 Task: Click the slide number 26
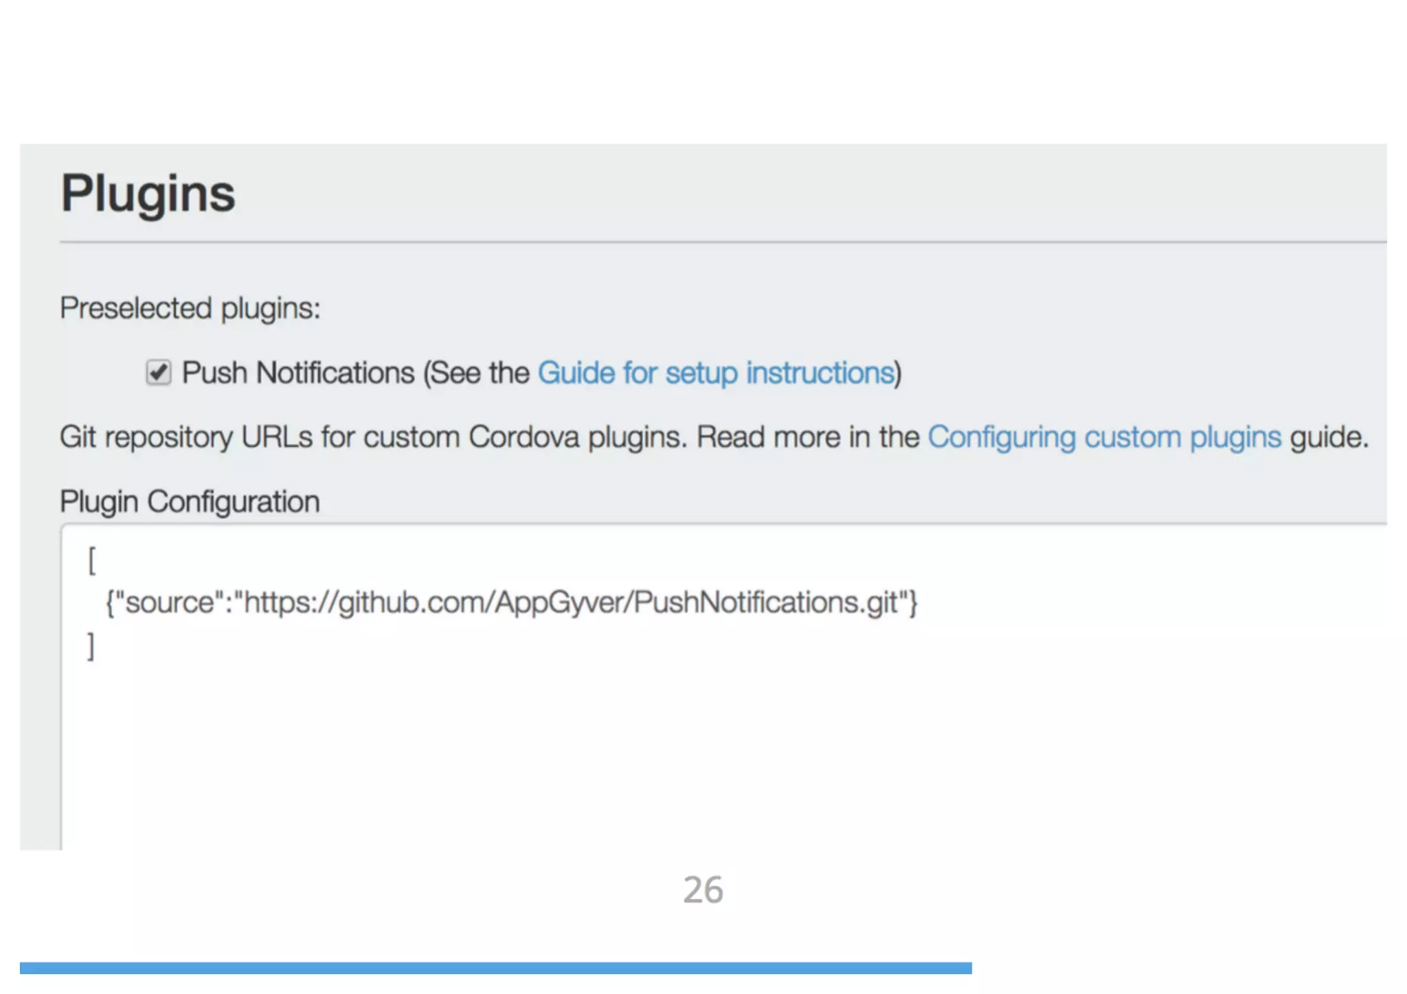(x=703, y=890)
